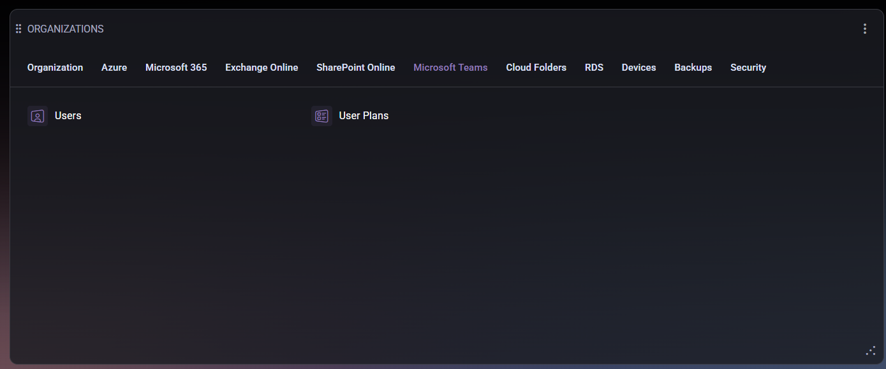
Task: Click the Users person icon
Action: (x=38, y=116)
